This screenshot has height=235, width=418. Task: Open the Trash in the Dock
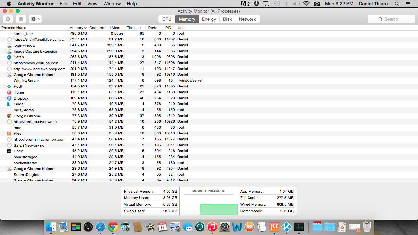pos(367,227)
